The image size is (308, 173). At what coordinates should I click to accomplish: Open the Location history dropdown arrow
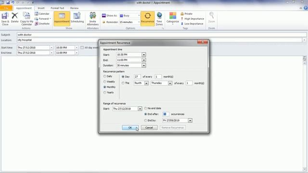pyautogui.click(x=304, y=40)
